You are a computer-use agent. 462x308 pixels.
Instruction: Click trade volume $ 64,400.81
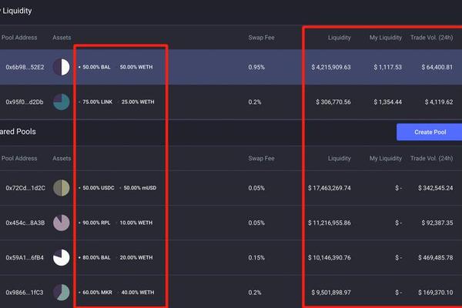click(x=437, y=67)
